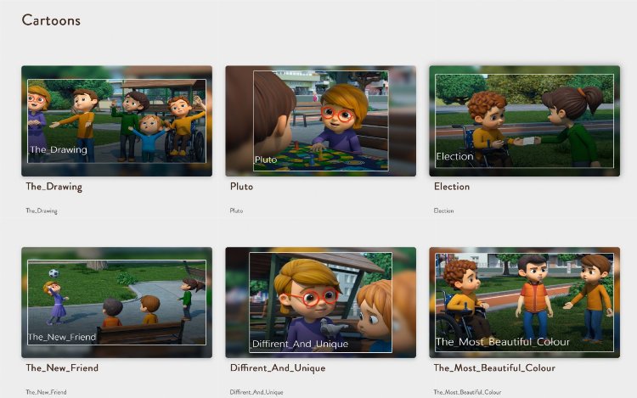Click Diffirent_And_Unique bold title link
The width and height of the screenshot is (637, 398).
pyautogui.click(x=278, y=368)
